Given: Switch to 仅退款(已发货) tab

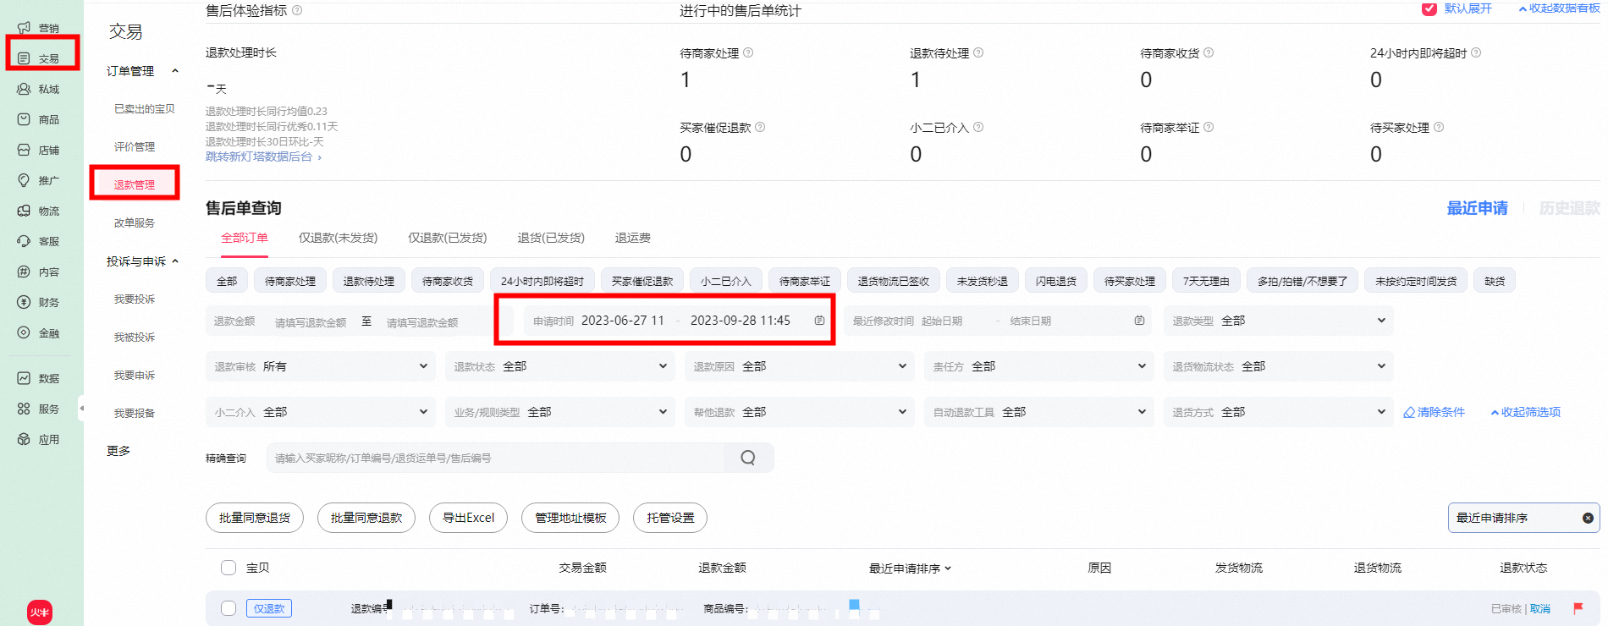Looking at the screenshot, I should [x=448, y=238].
